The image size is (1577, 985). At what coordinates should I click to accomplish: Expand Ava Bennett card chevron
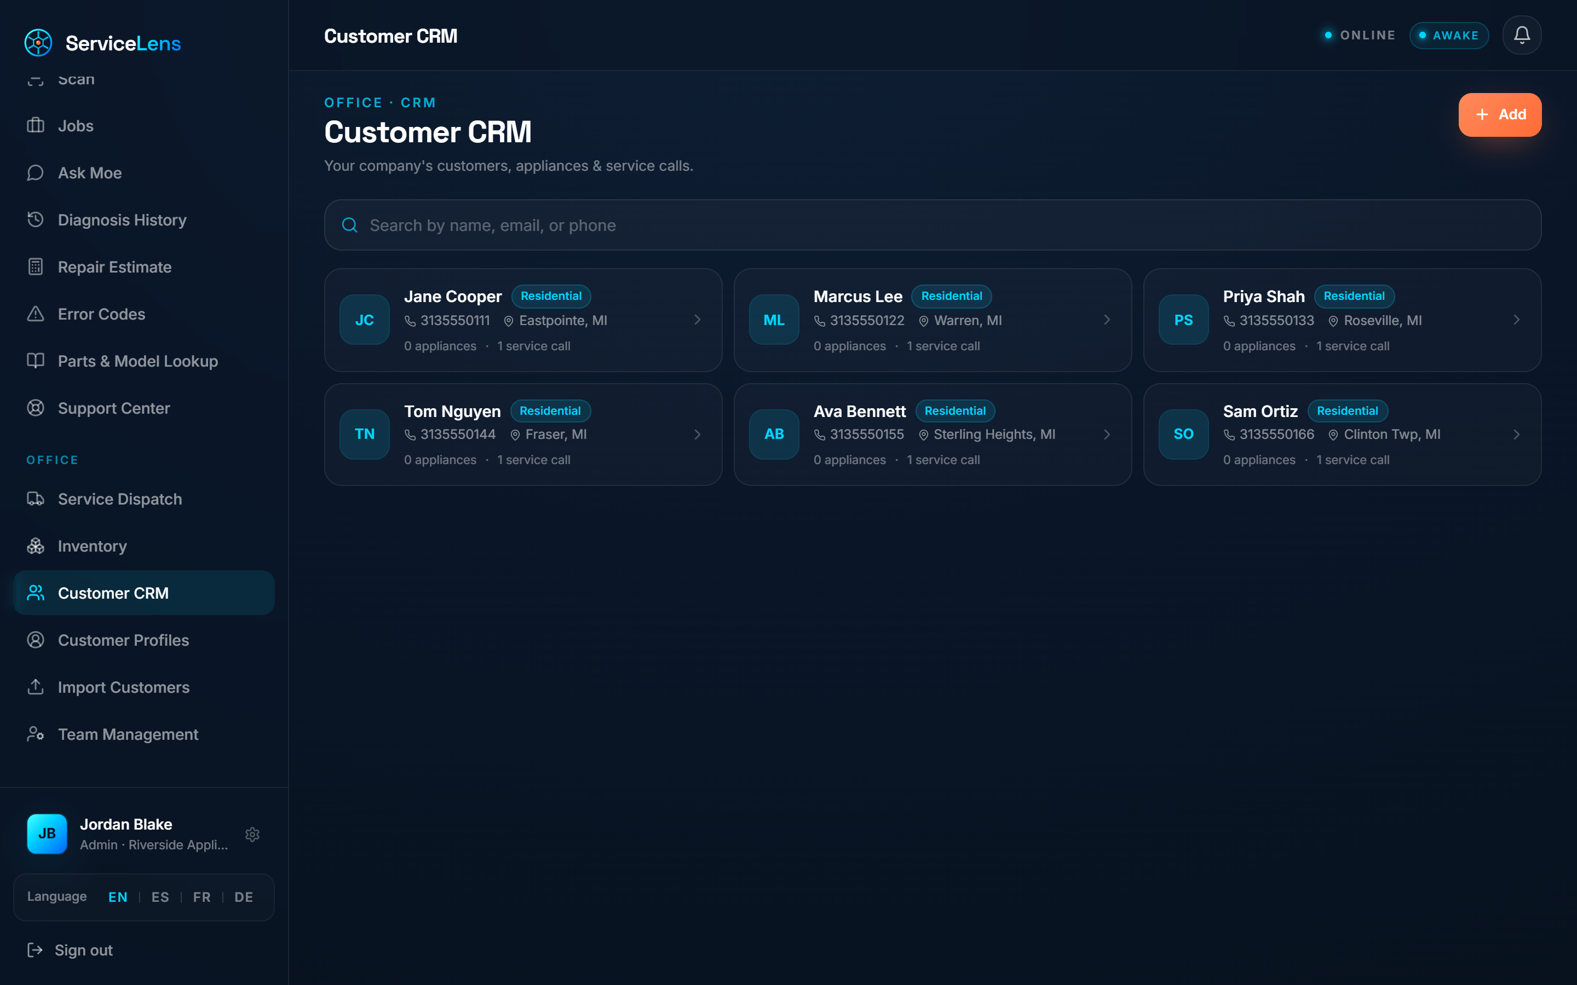tap(1107, 434)
